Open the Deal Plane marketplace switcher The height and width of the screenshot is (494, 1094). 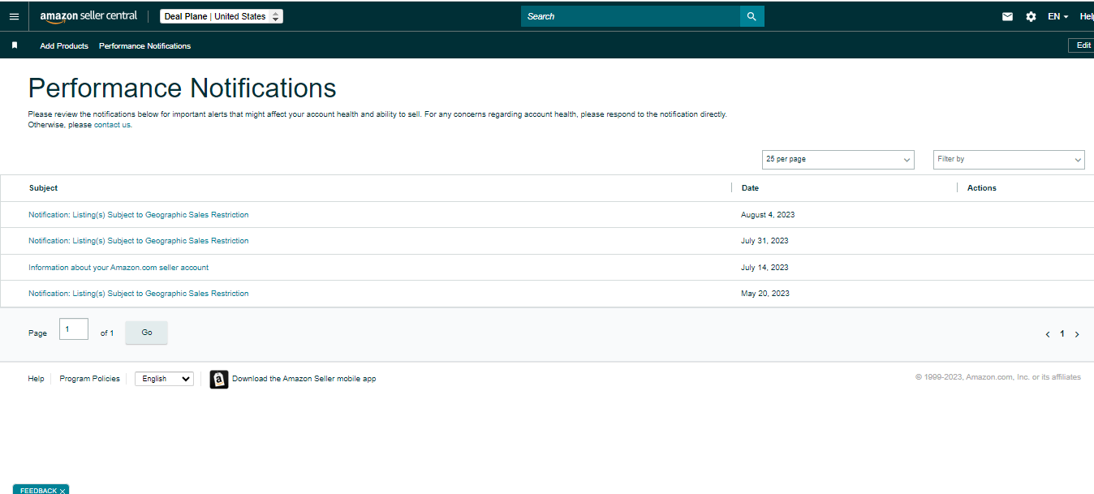[x=222, y=16]
